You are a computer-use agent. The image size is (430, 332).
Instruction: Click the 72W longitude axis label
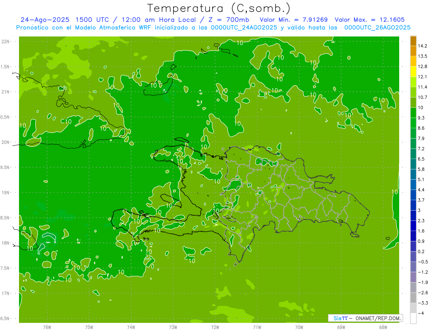point(215,327)
